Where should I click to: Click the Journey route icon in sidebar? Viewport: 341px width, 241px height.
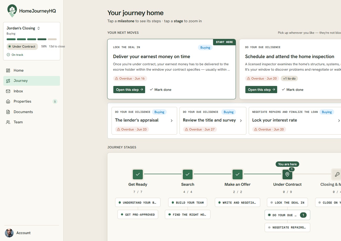click(8, 81)
